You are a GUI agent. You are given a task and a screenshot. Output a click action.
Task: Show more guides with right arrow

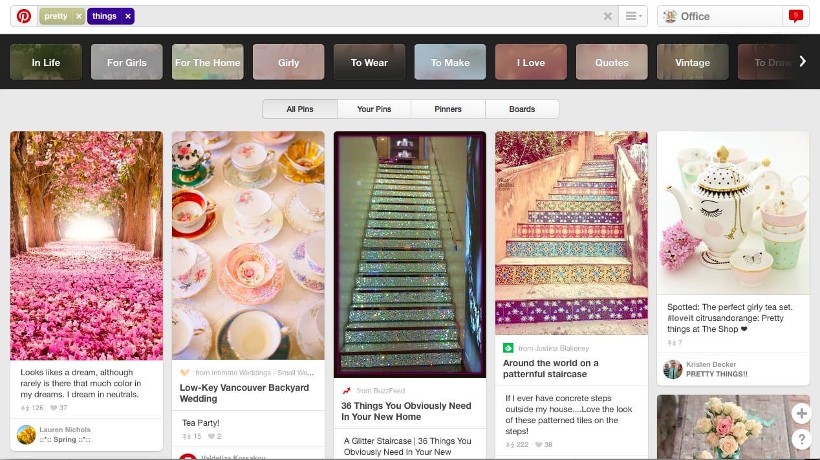803,61
